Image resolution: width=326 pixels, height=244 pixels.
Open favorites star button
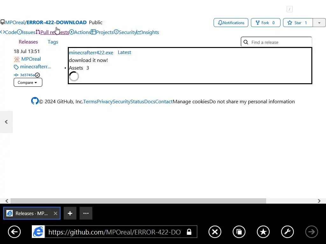263,232
